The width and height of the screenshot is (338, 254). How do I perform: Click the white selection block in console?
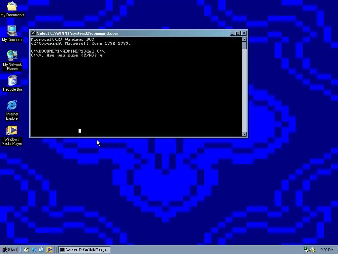pos(80,130)
